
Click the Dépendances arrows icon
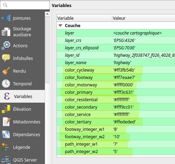tap(6, 134)
